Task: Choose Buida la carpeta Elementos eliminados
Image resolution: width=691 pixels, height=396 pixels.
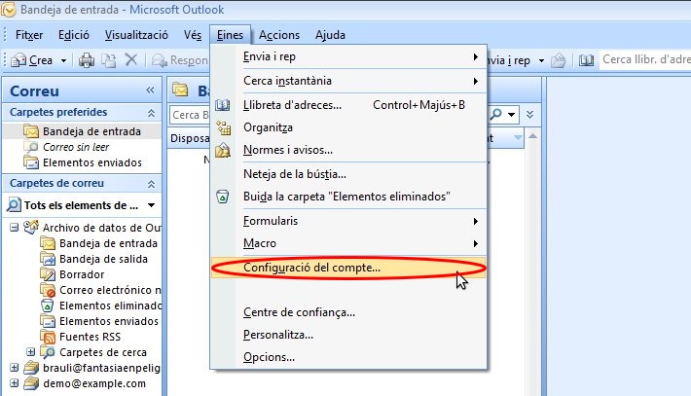Action: click(x=349, y=197)
